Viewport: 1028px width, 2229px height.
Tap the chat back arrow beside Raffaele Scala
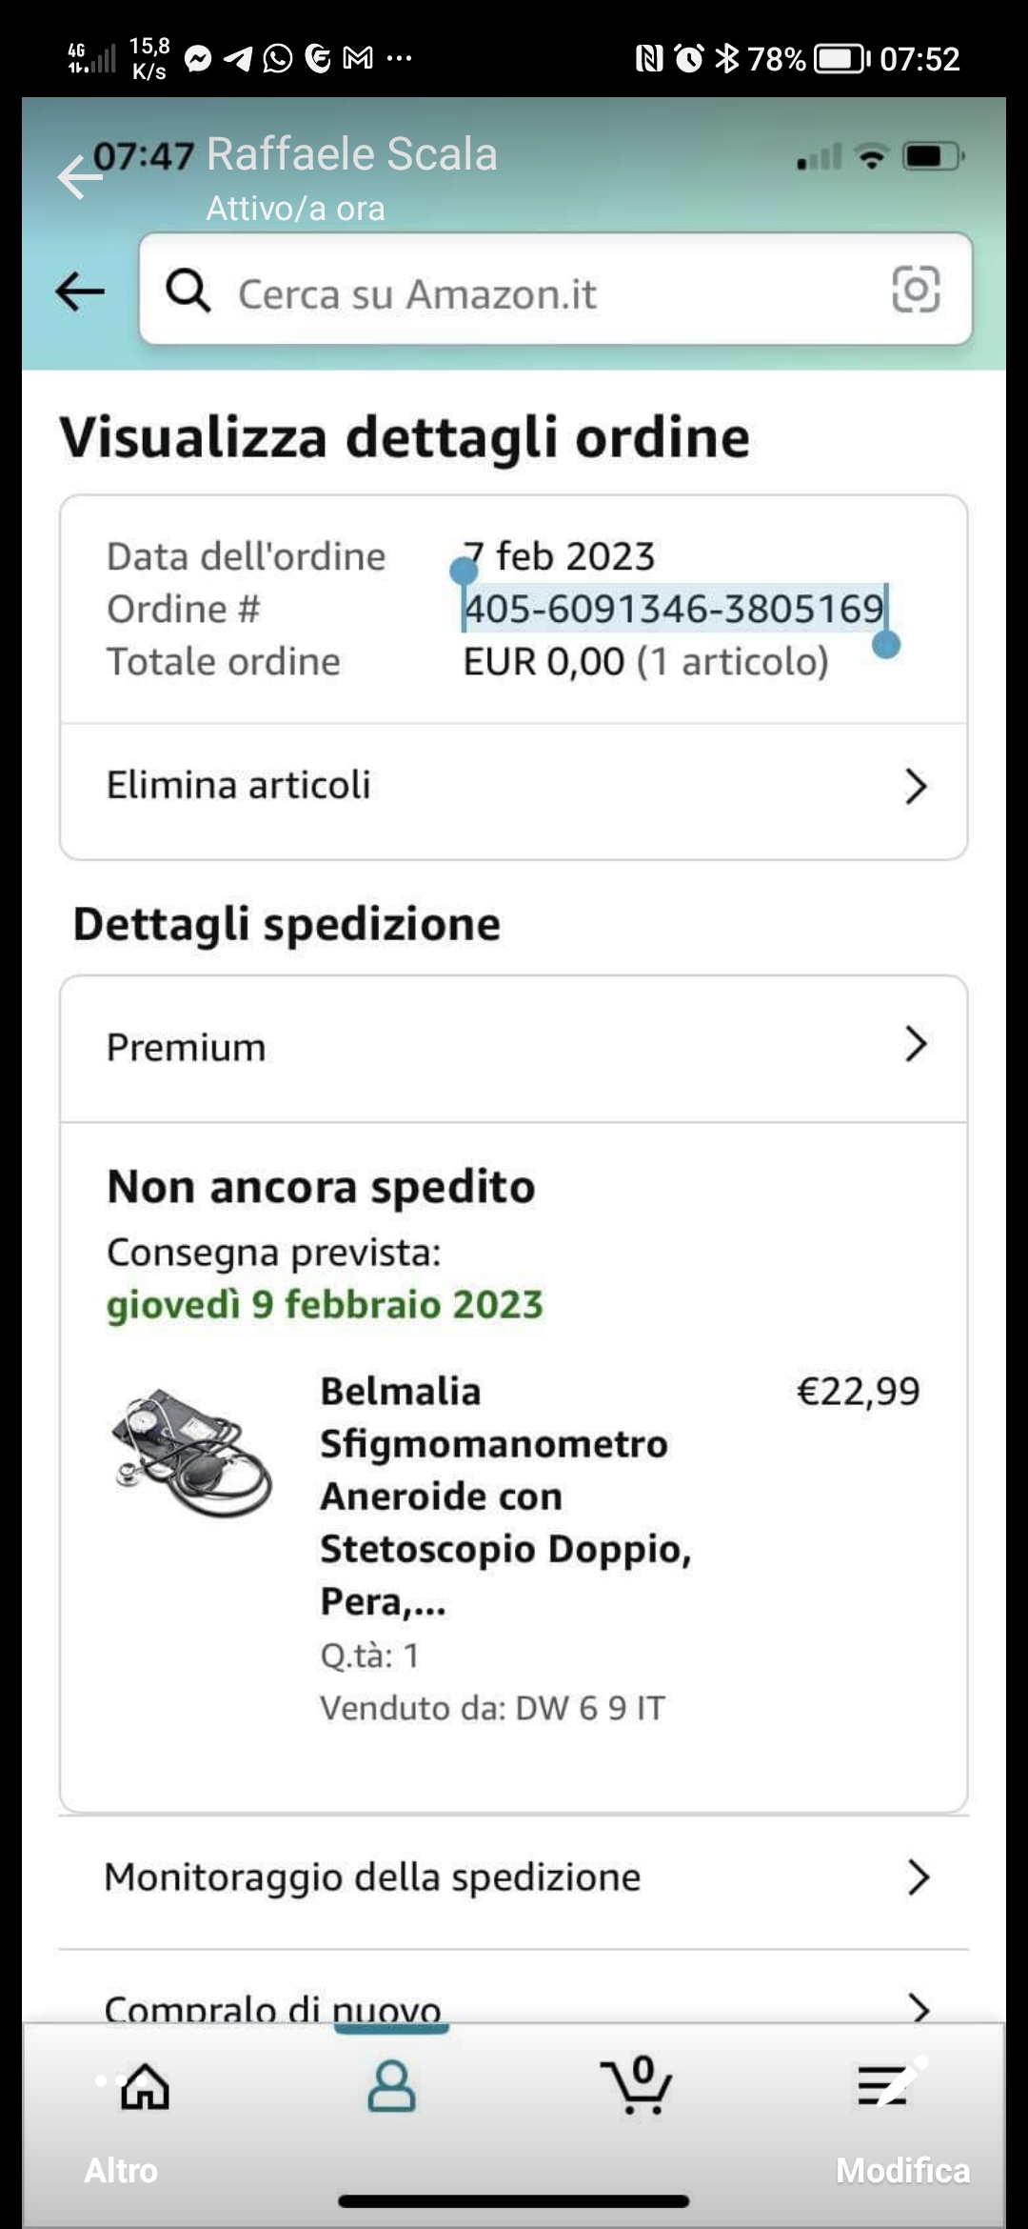click(78, 176)
